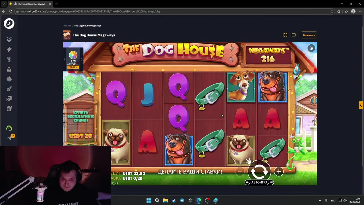Enter fullscreen mode for the game
This screenshot has height=205, width=364.
pyautogui.click(x=285, y=35)
